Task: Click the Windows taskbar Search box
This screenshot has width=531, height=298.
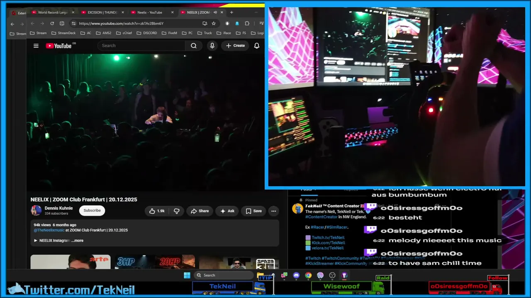Action: tap(224, 275)
